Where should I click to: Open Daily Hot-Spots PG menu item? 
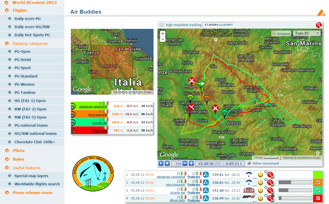pyautogui.click(x=32, y=35)
